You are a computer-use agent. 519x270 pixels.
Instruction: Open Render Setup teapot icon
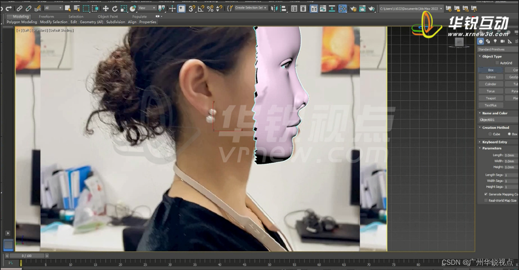click(x=353, y=9)
